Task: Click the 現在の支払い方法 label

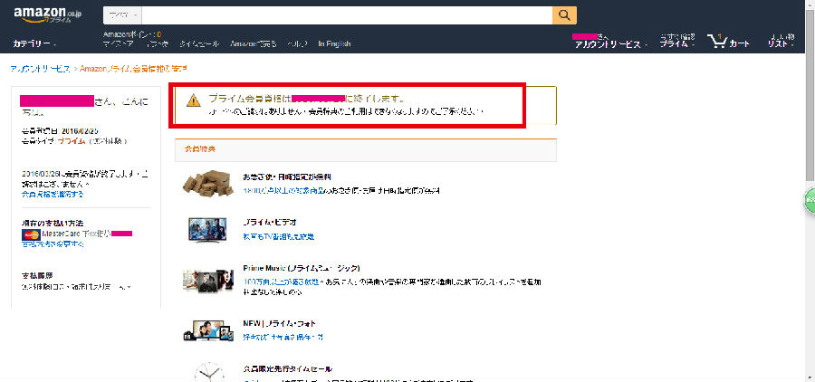Action: click(53, 223)
